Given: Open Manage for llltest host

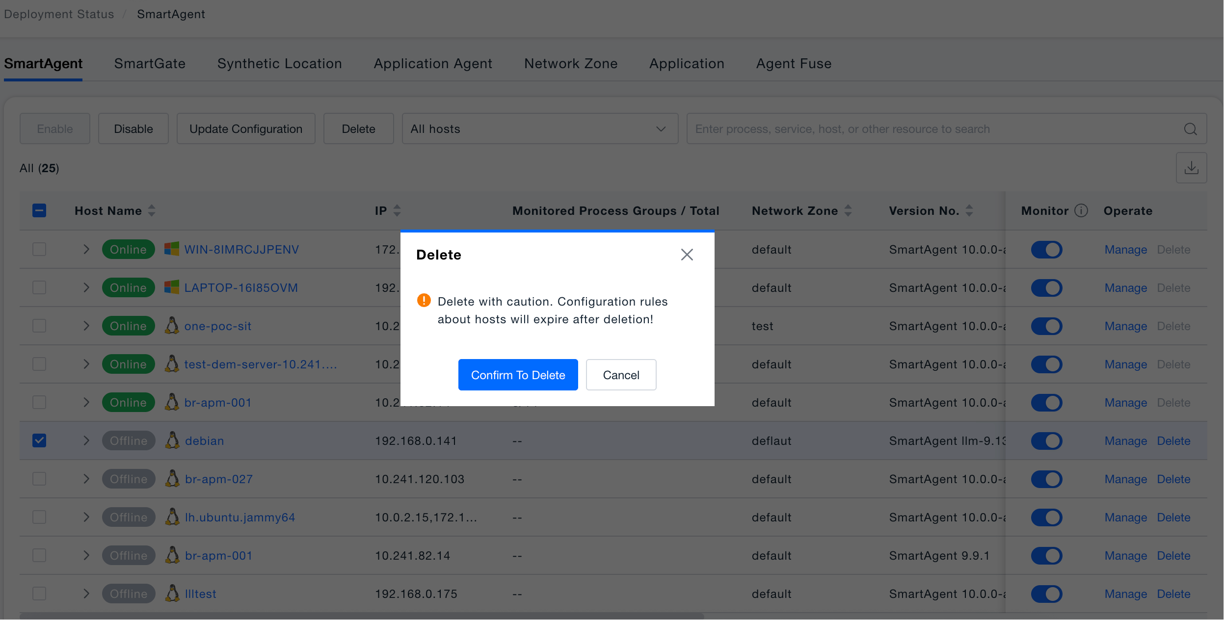Looking at the screenshot, I should coord(1125,594).
